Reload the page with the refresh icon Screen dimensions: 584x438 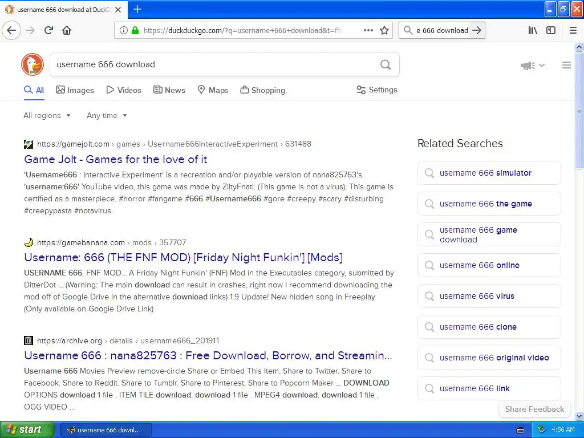pyautogui.click(x=48, y=30)
